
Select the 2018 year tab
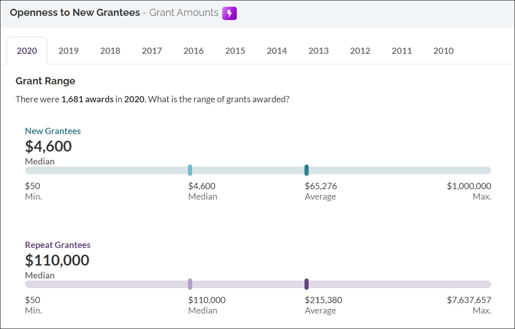click(x=110, y=51)
